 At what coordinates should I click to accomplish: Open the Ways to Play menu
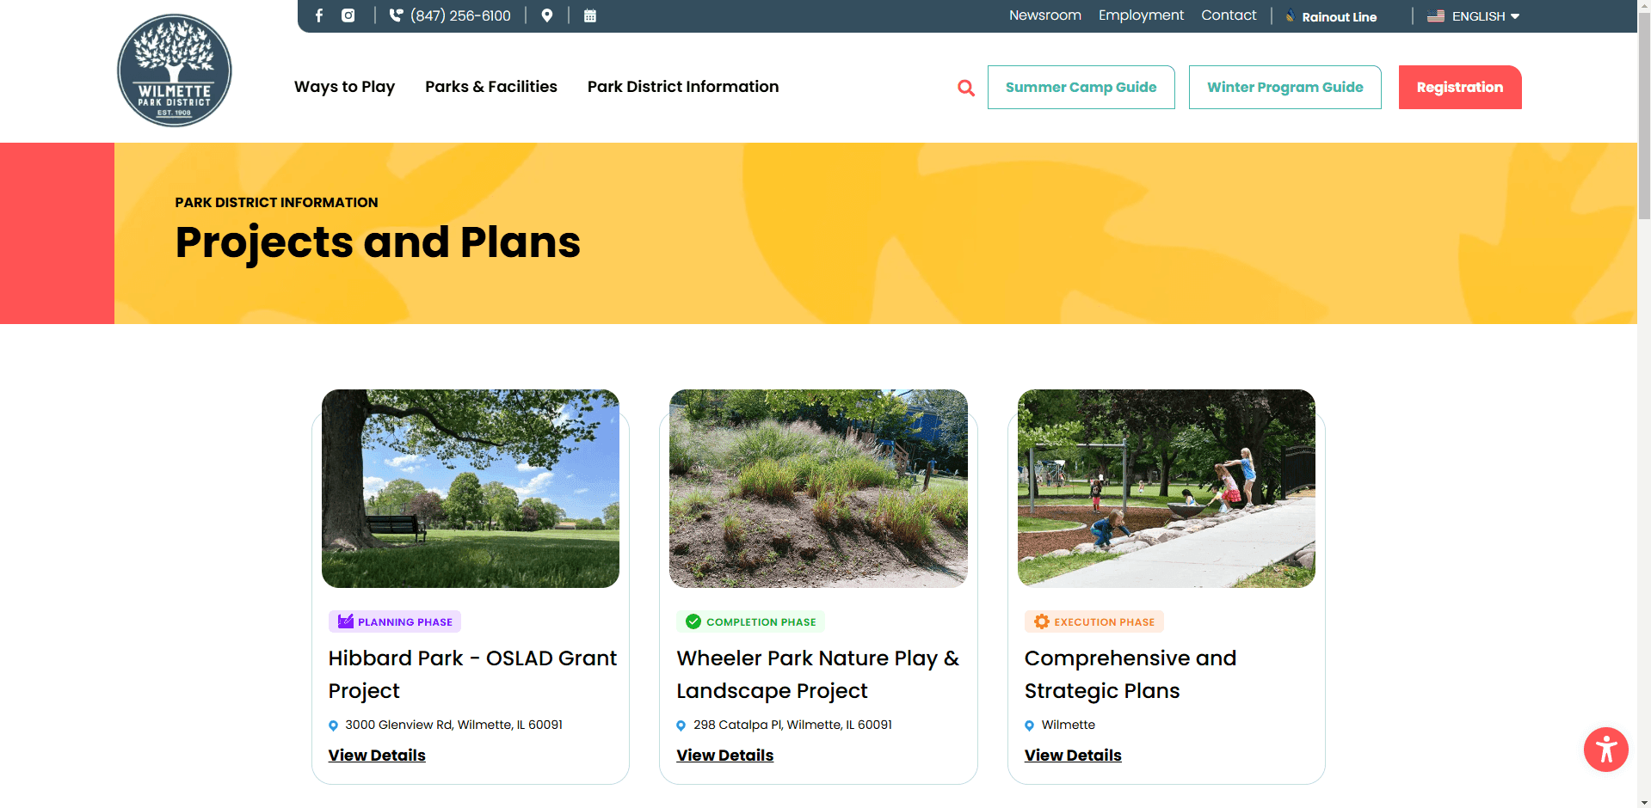pyautogui.click(x=344, y=87)
